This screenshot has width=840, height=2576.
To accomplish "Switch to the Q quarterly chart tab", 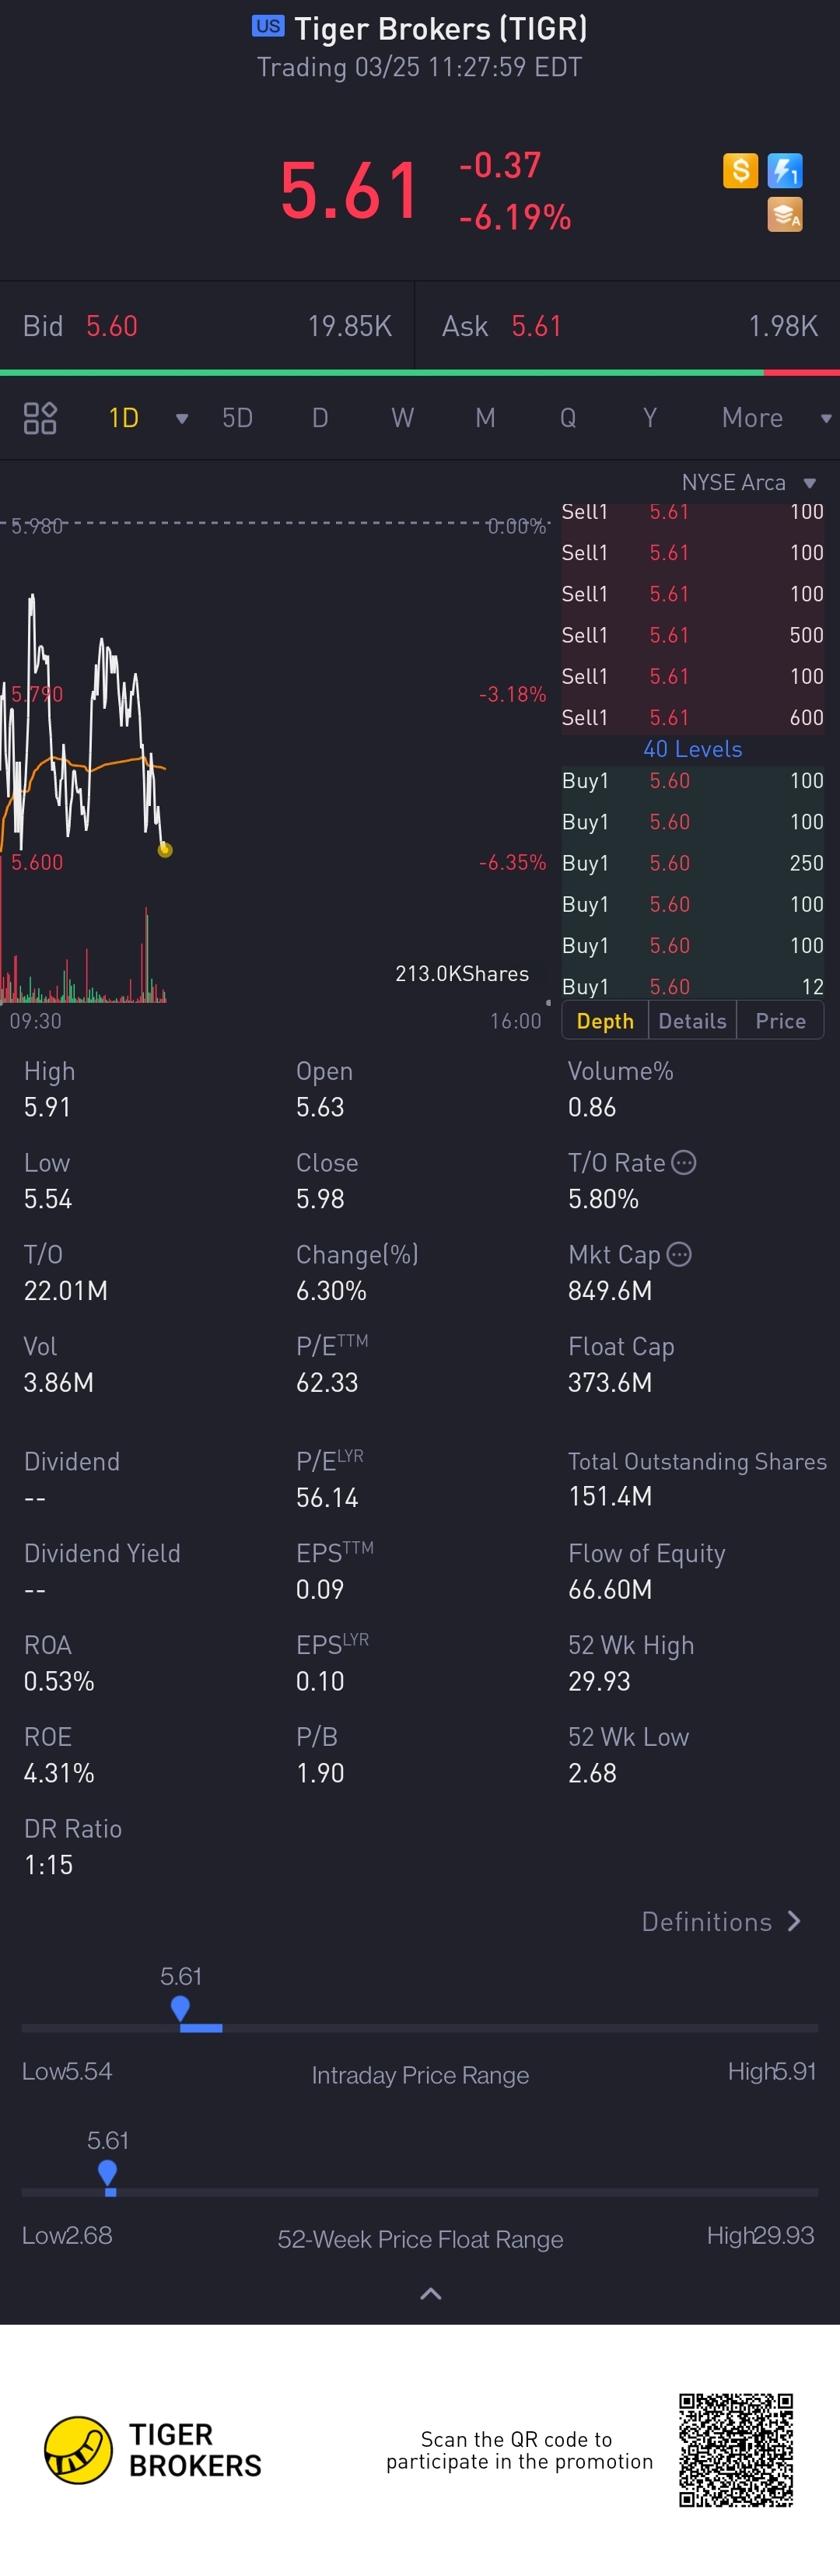I will click(568, 418).
